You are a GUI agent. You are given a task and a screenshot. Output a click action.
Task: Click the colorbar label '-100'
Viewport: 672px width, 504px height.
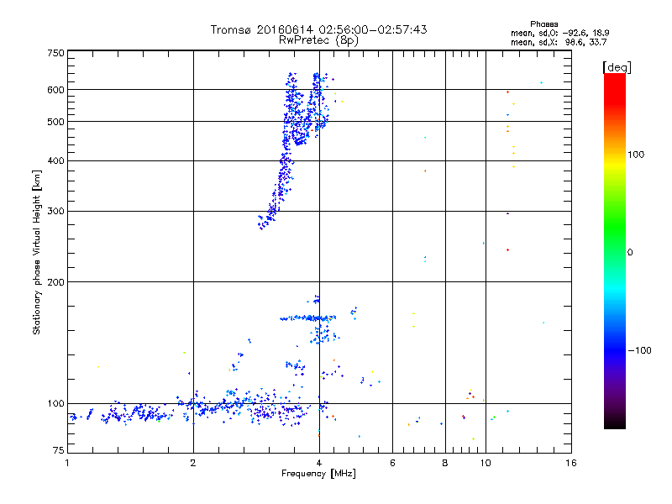coord(639,350)
